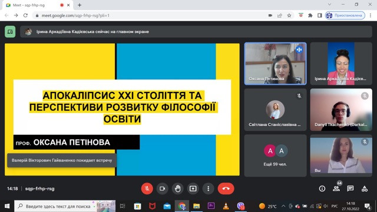
Task: Open the activities panel icon
Action: tap(365, 188)
